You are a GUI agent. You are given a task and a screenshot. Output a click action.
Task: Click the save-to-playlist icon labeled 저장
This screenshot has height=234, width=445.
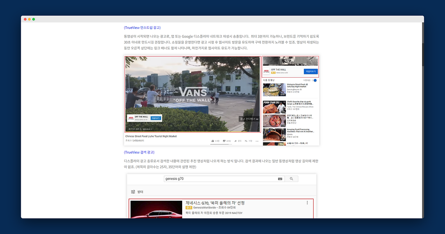(246, 141)
